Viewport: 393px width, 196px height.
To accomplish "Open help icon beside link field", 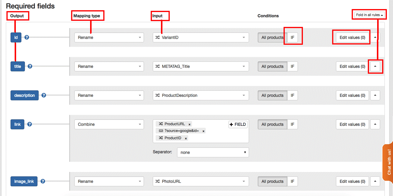I will [x=30, y=124].
